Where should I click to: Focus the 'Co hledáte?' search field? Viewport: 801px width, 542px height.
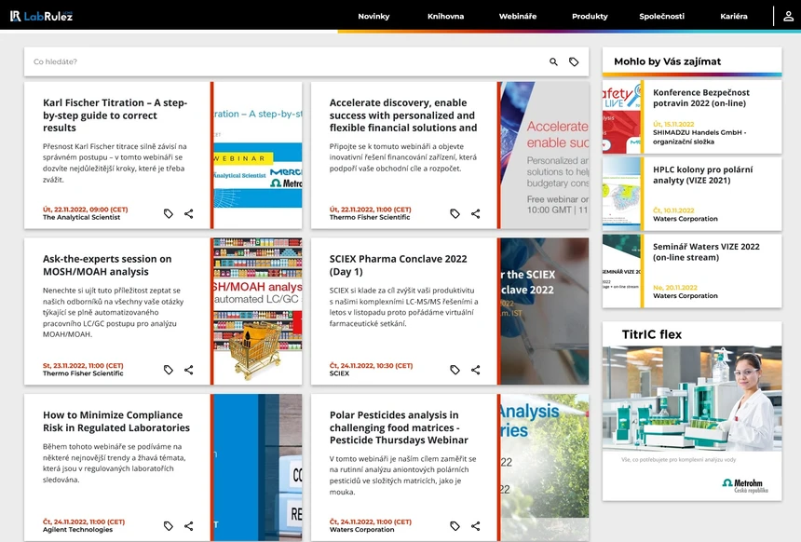(286, 61)
